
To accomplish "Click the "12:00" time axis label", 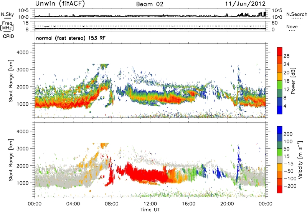I will tap(150, 204).
